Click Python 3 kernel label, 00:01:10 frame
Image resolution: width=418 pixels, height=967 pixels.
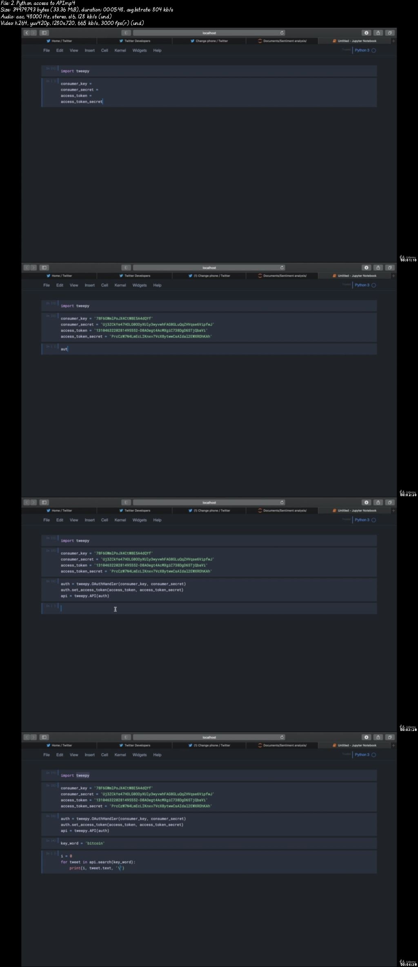pos(362,51)
